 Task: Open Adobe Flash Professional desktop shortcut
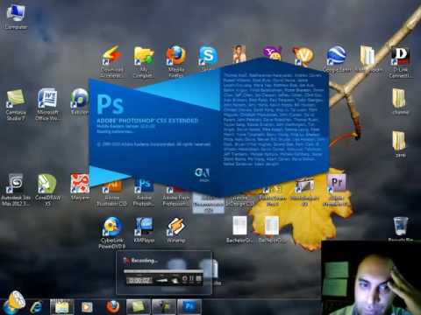176,196
